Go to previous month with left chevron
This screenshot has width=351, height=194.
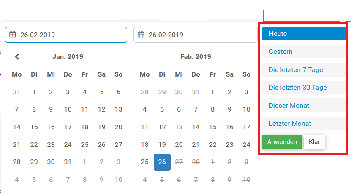point(17,56)
